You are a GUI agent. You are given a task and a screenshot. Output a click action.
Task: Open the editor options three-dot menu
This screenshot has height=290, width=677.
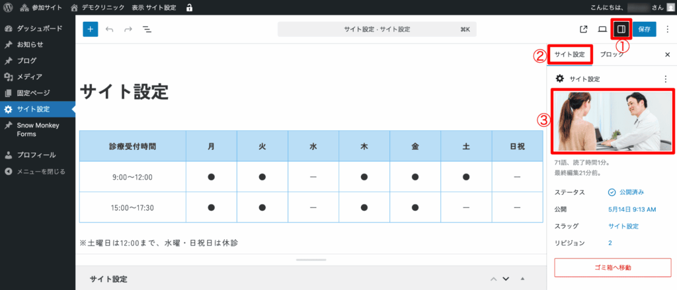click(667, 29)
